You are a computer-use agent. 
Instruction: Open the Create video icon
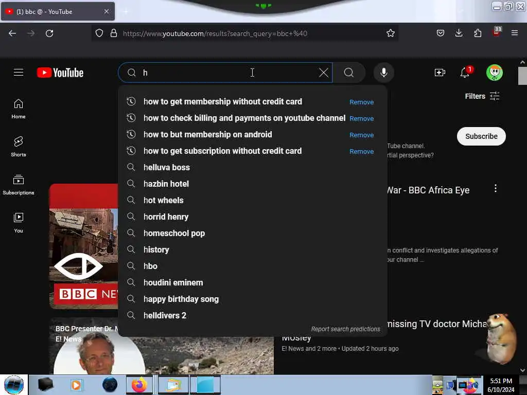point(440,73)
